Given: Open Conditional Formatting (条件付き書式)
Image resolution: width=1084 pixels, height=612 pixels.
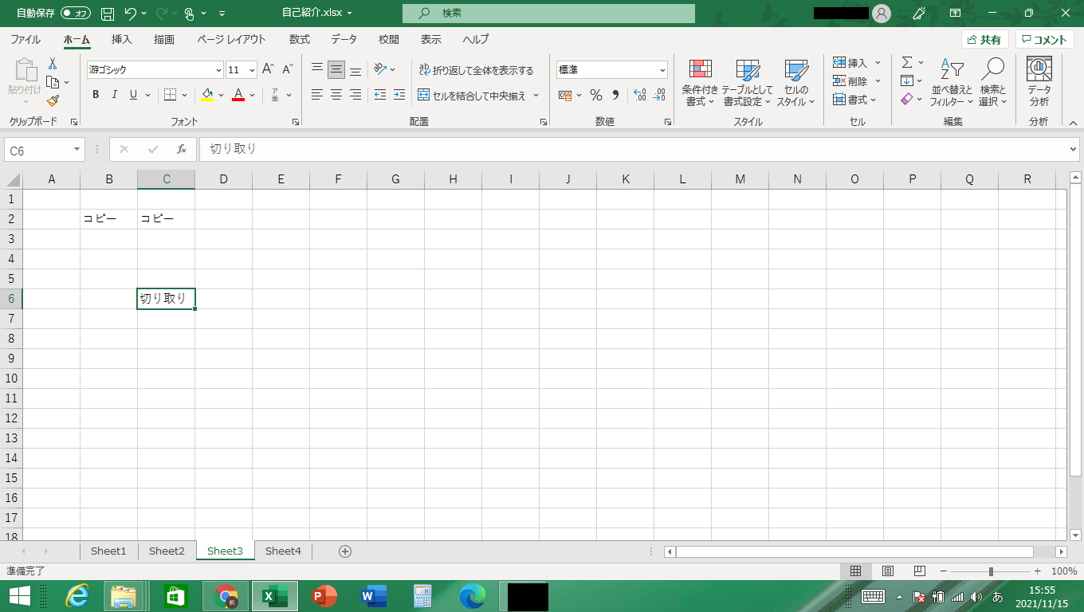Looking at the screenshot, I should coord(701,83).
